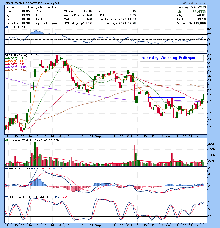Click the volume bars icon beside Volume 37.42M
The width and height of the screenshot is (220, 228).
[6, 140]
